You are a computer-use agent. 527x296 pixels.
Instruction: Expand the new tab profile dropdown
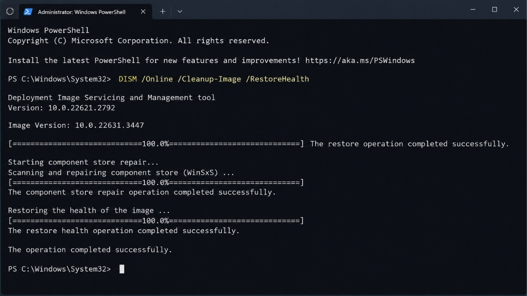[180, 12]
